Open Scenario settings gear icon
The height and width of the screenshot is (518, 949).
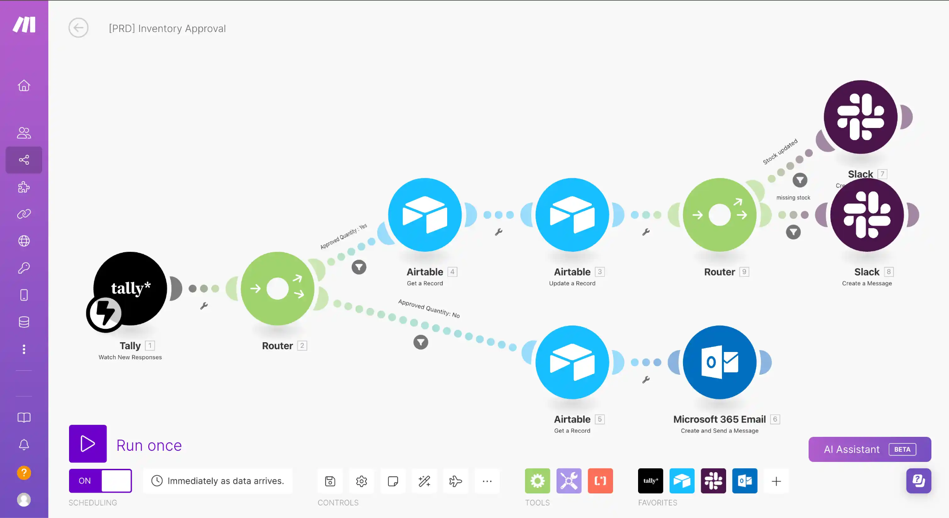pyautogui.click(x=361, y=481)
